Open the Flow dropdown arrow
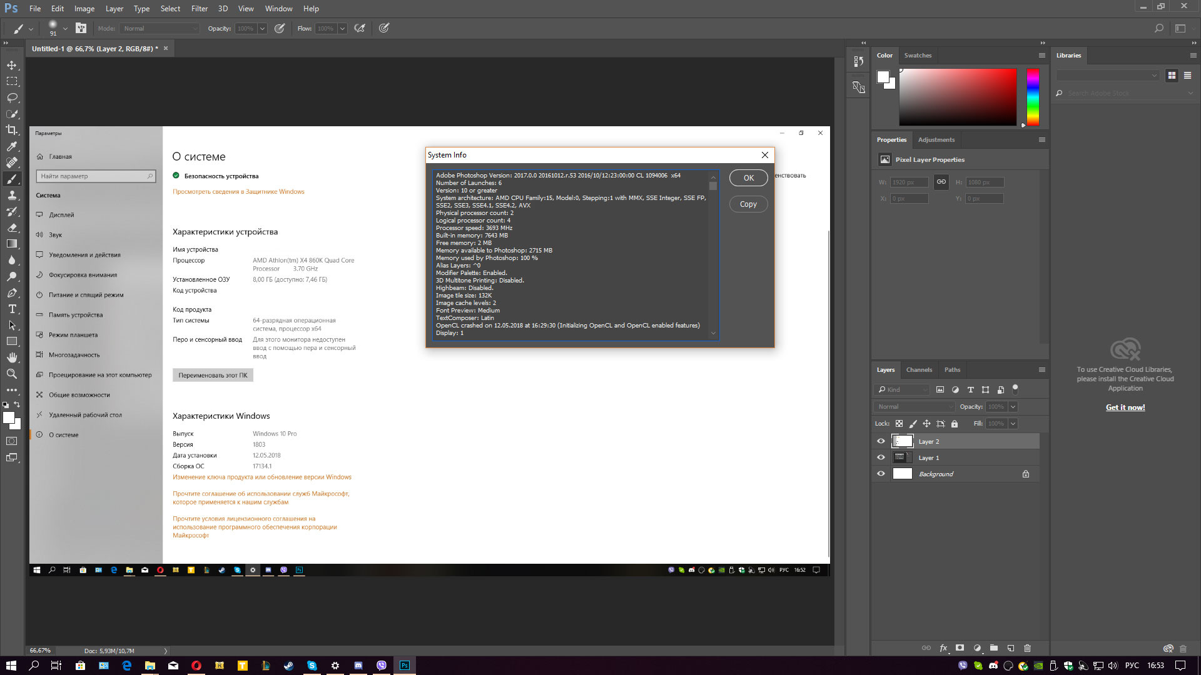This screenshot has width=1201, height=675. pyautogui.click(x=342, y=28)
